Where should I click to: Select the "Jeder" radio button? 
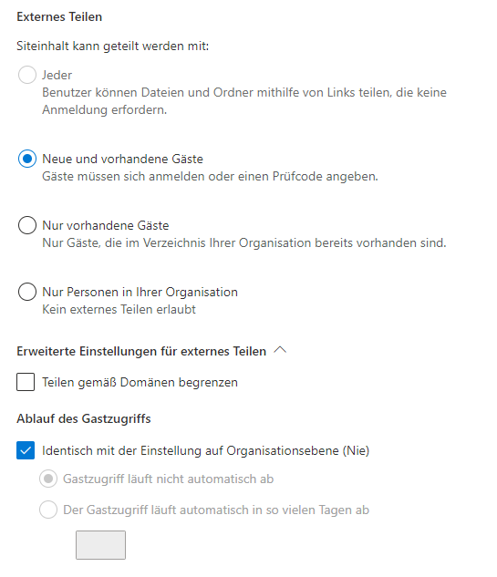(x=27, y=75)
